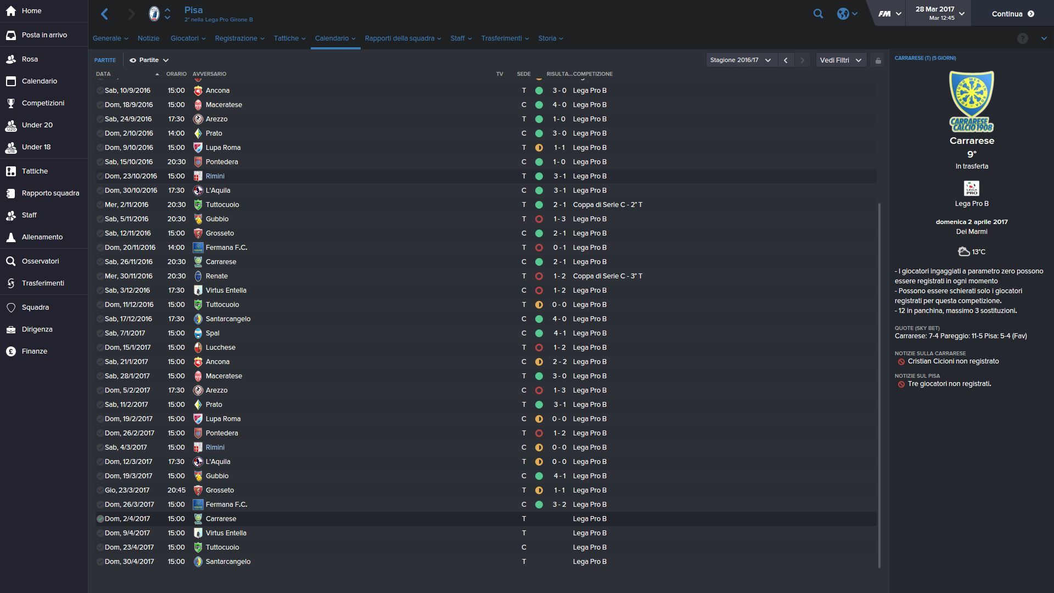The height and width of the screenshot is (593, 1054).
Task: Expand the Stagione 2016/17 dropdown
Action: (741, 60)
